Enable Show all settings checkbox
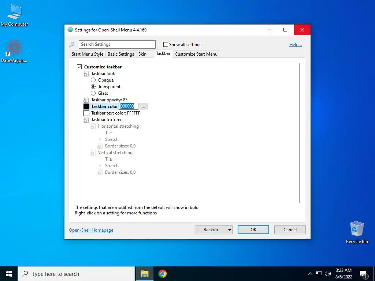The image size is (375, 281). (x=166, y=44)
